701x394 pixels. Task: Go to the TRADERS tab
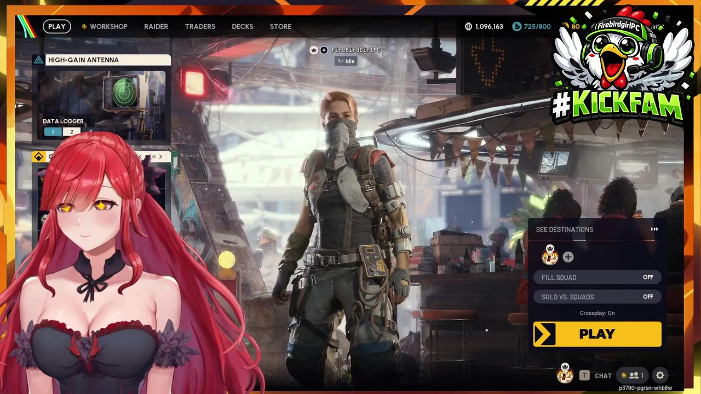click(x=200, y=26)
